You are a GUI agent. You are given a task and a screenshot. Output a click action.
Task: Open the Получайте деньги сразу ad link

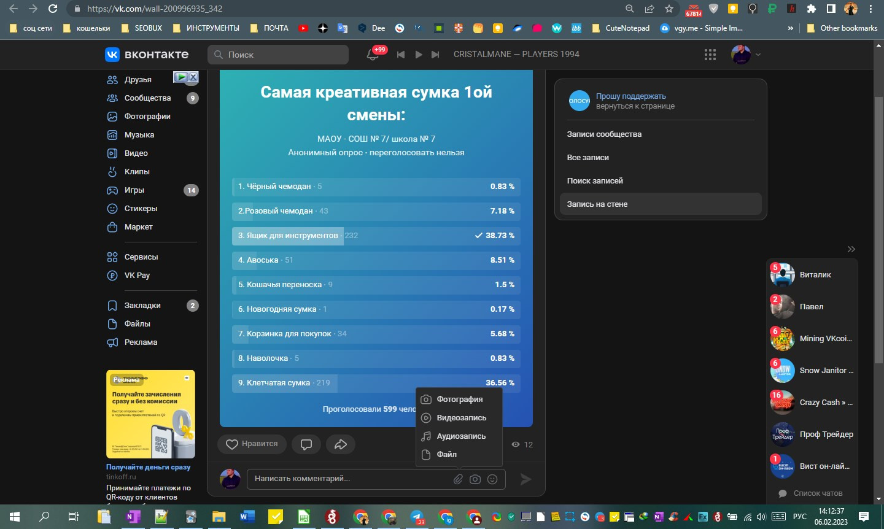148,467
